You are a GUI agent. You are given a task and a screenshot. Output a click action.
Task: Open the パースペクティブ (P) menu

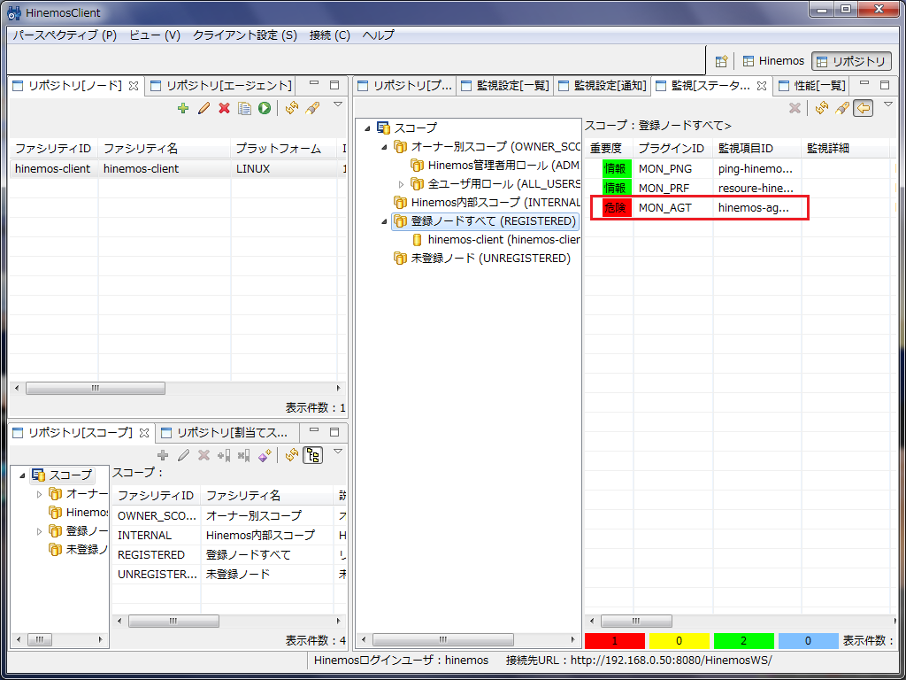(x=65, y=35)
